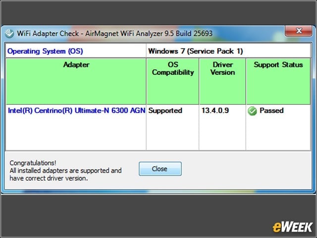Click the Adapter column header
Screen dimensions: 317x238
[x=76, y=81]
